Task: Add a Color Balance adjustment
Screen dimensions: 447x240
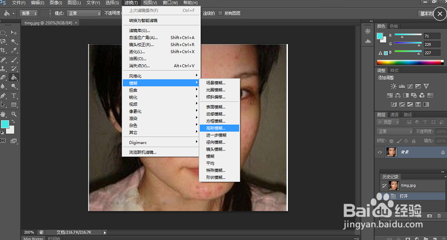Action: (398, 96)
